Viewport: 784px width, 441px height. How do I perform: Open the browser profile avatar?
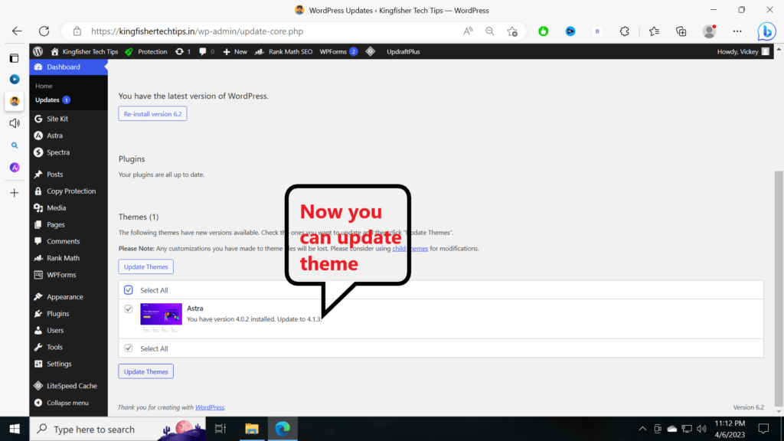709,31
